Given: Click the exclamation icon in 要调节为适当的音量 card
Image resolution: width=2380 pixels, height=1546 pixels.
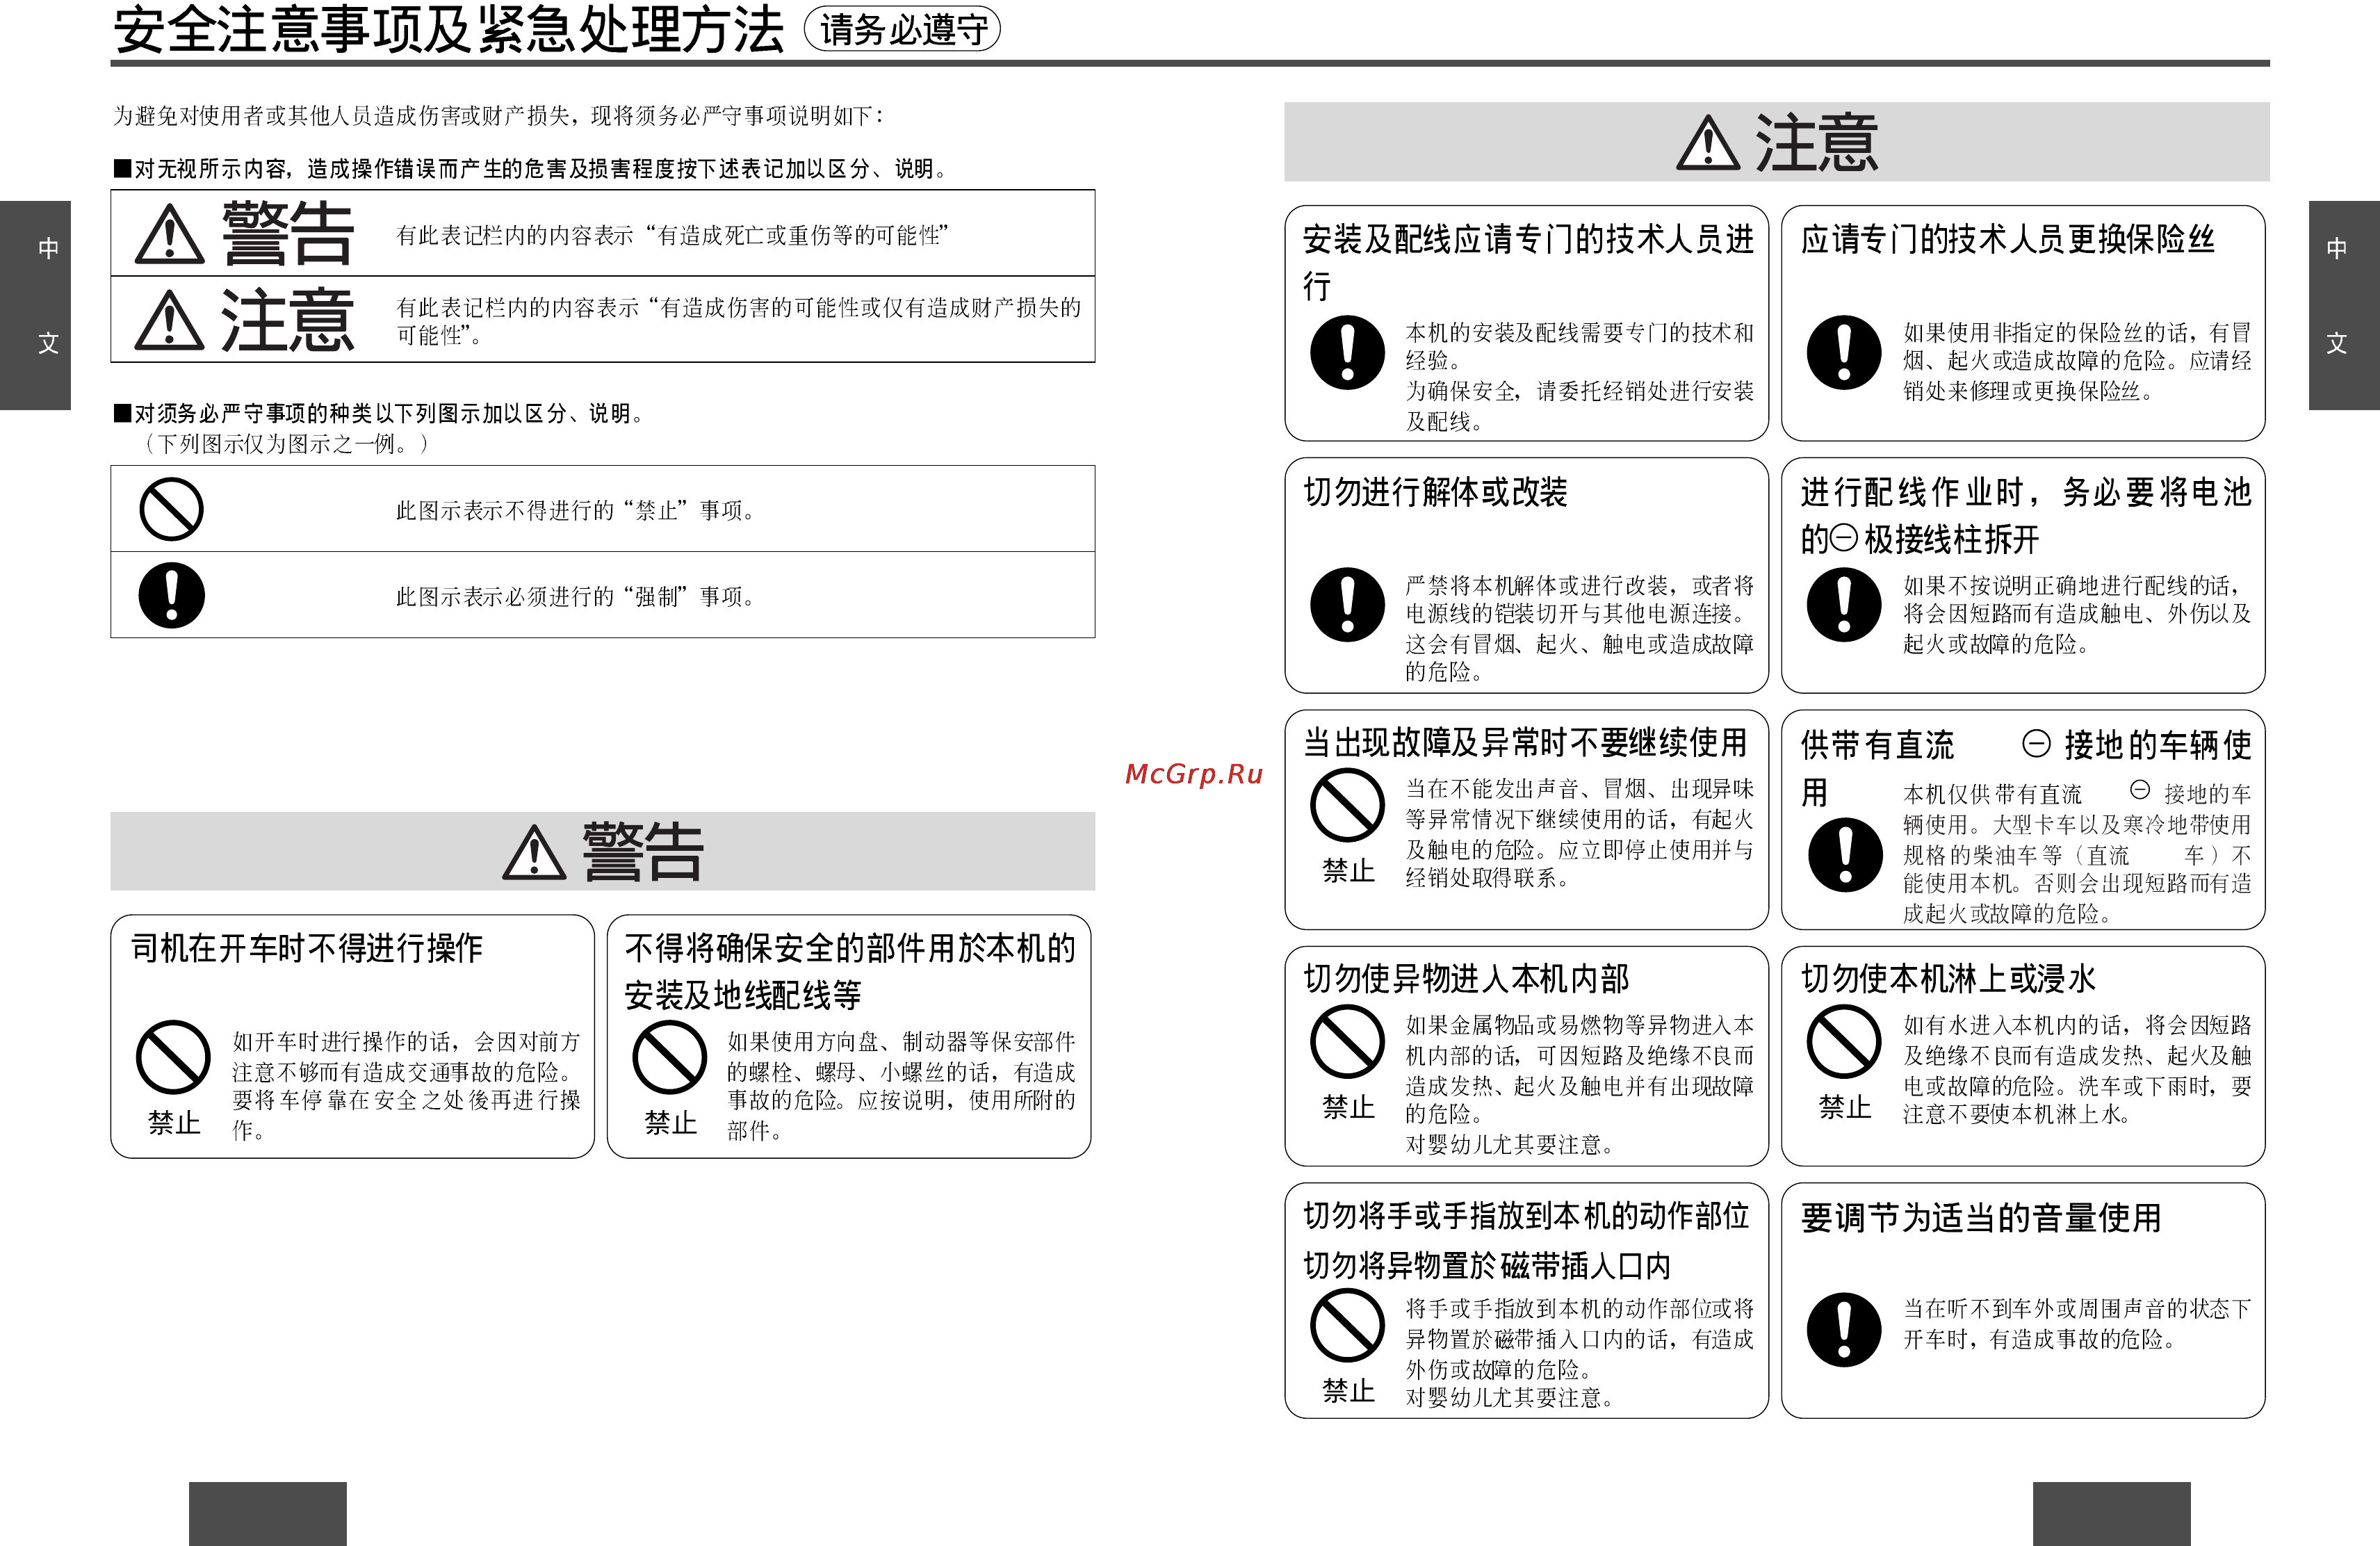Looking at the screenshot, I should click(x=1844, y=1330).
